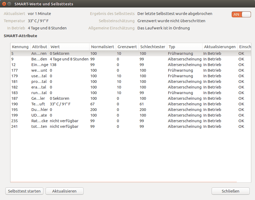Click the 'Be…den' attribute cell
The height and width of the screenshot is (200, 255).
(39, 59)
